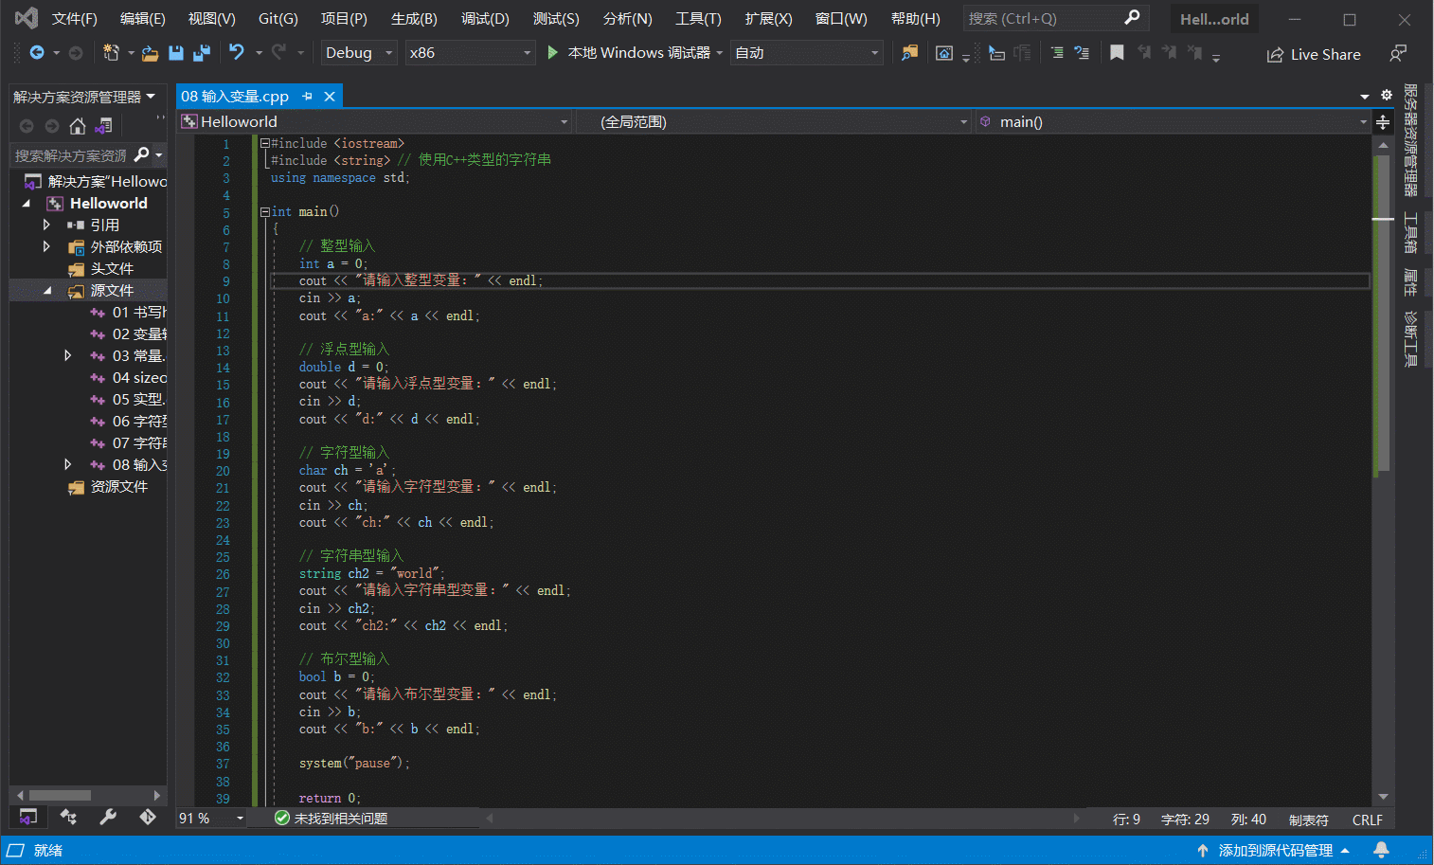Click the Undo arrow icon
The height and width of the screenshot is (865, 1434).
(237, 53)
